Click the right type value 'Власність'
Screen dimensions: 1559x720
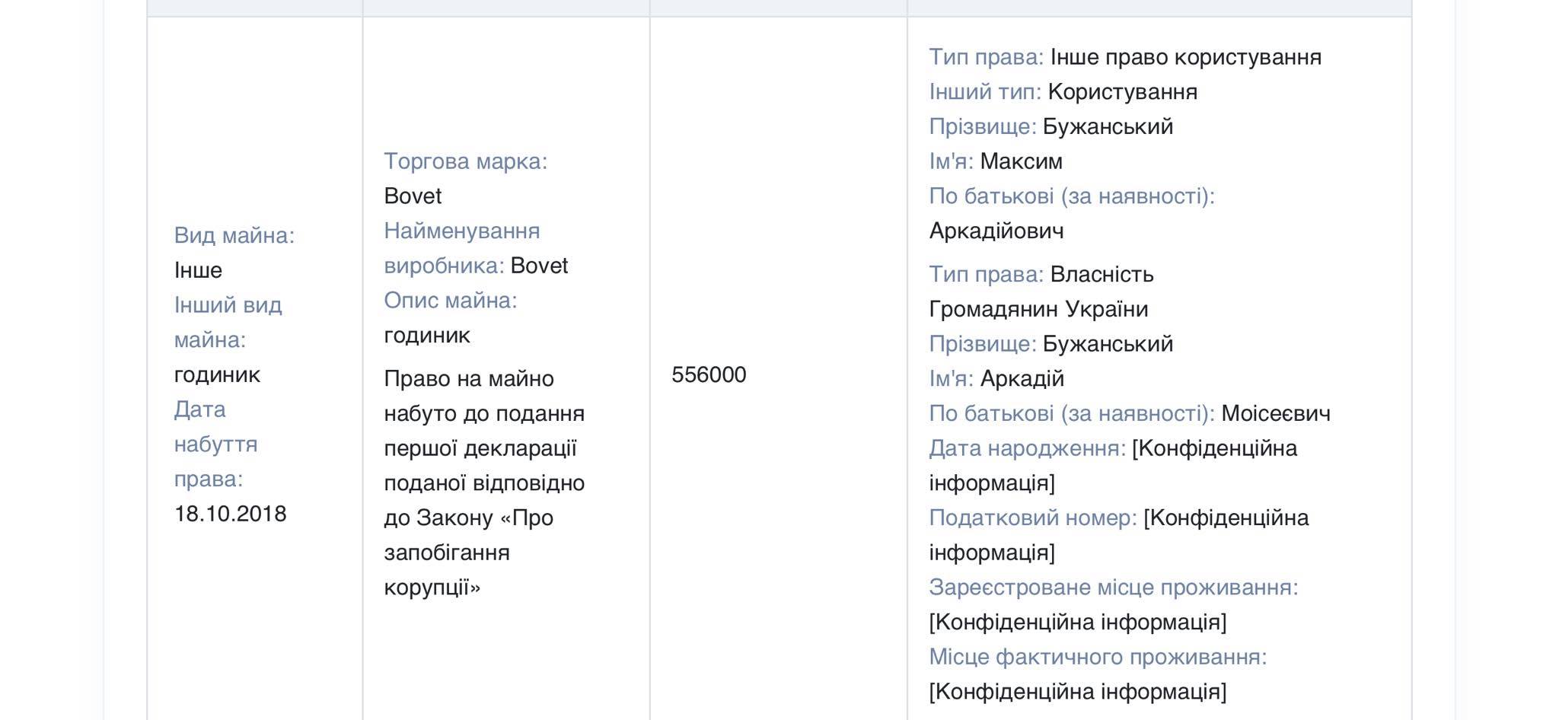point(1102,274)
